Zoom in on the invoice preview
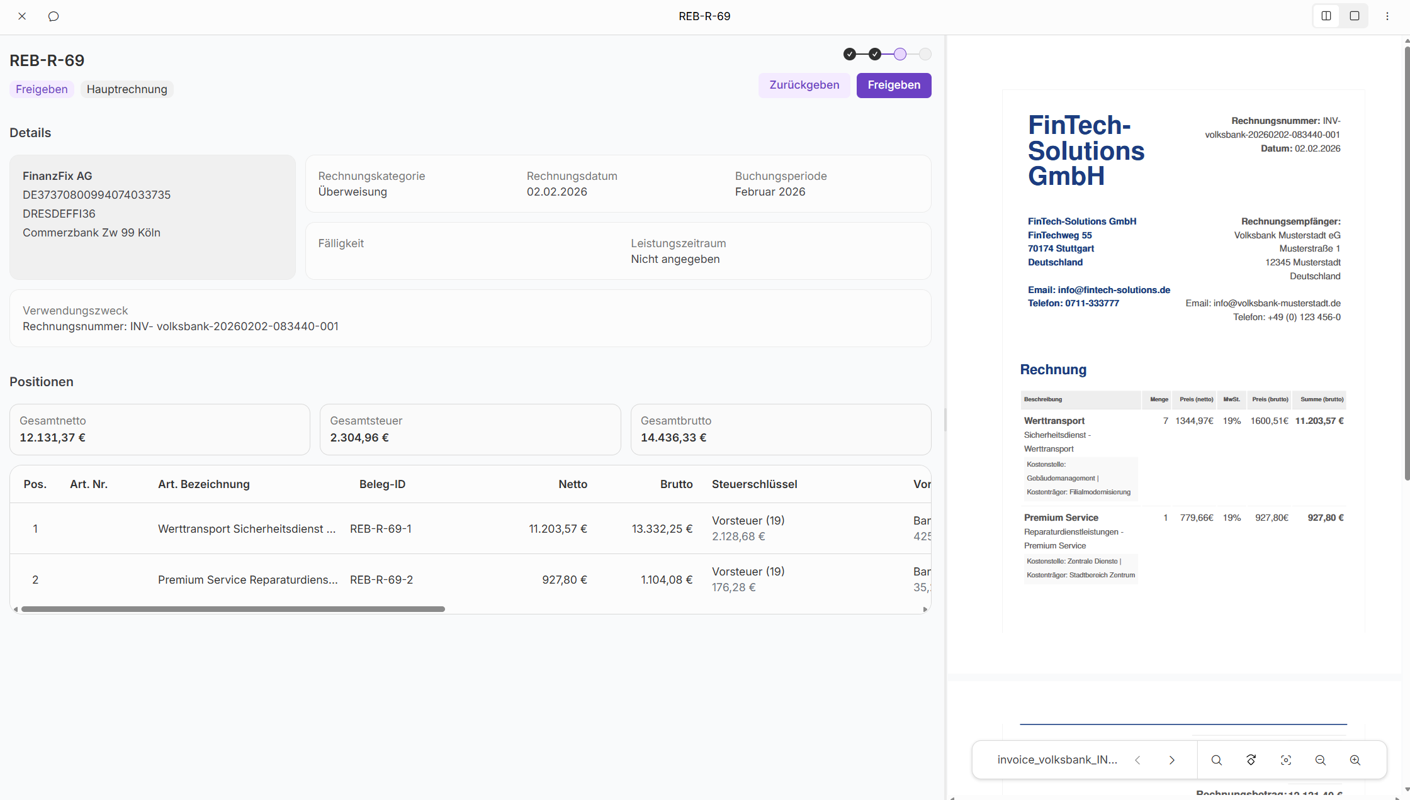 (x=1355, y=760)
